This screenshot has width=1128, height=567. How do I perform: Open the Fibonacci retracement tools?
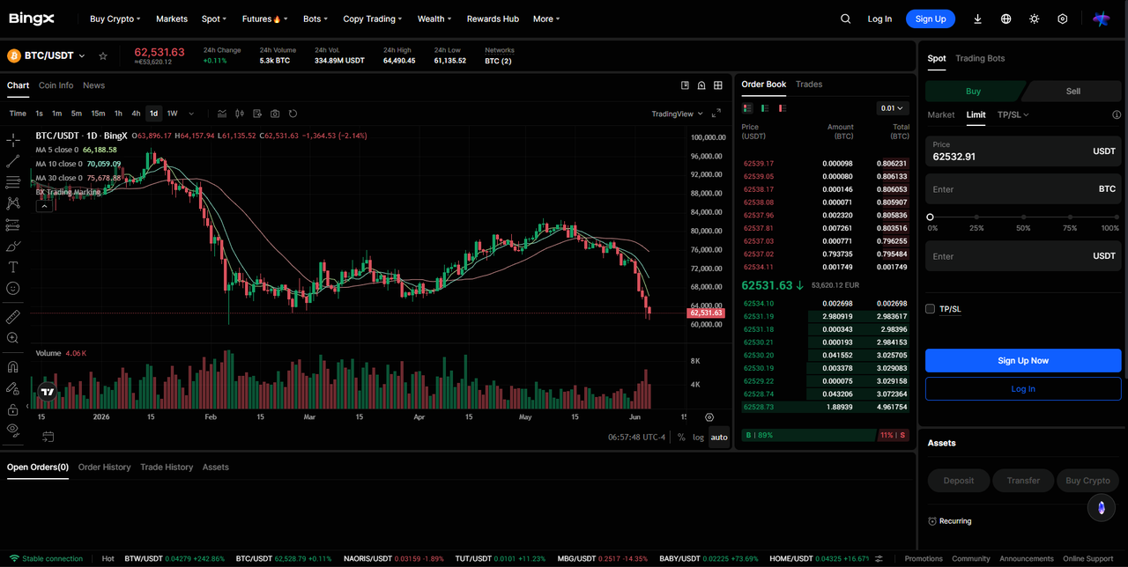(13, 182)
